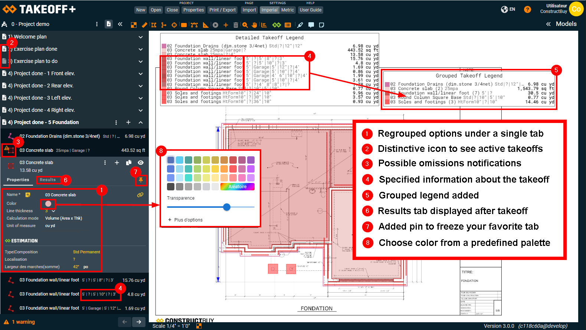Viewport: 586px width, 330px height.
Task: Click the orange list icon in toolbar
Action: coord(288,25)
